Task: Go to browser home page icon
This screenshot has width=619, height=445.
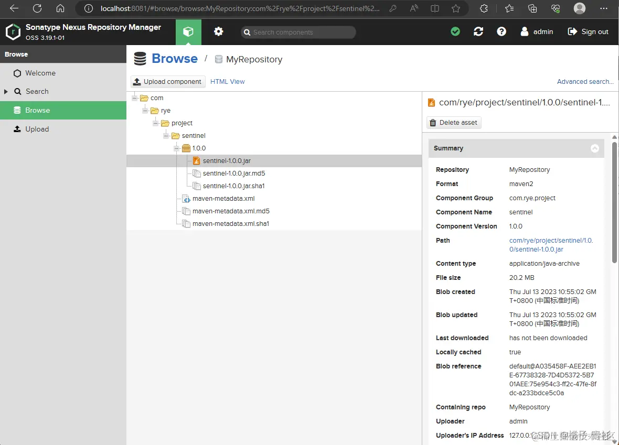Action: (x=60, y=8)
